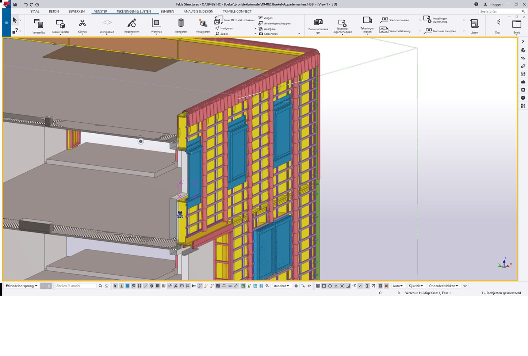Open the TEKENINGEN & LIJSTEN tab
Screen dimensions: 528x356
(x=134, y=11)
